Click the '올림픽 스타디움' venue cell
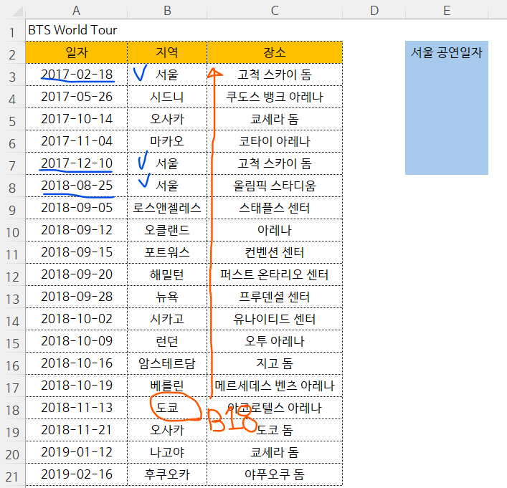Screen dimensions: 507x488 (275, 186)
